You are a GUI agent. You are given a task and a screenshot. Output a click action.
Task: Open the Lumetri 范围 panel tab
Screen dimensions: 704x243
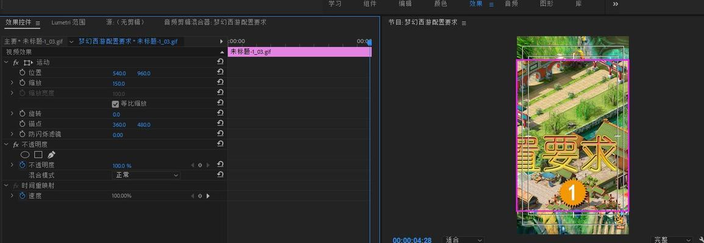68,22
